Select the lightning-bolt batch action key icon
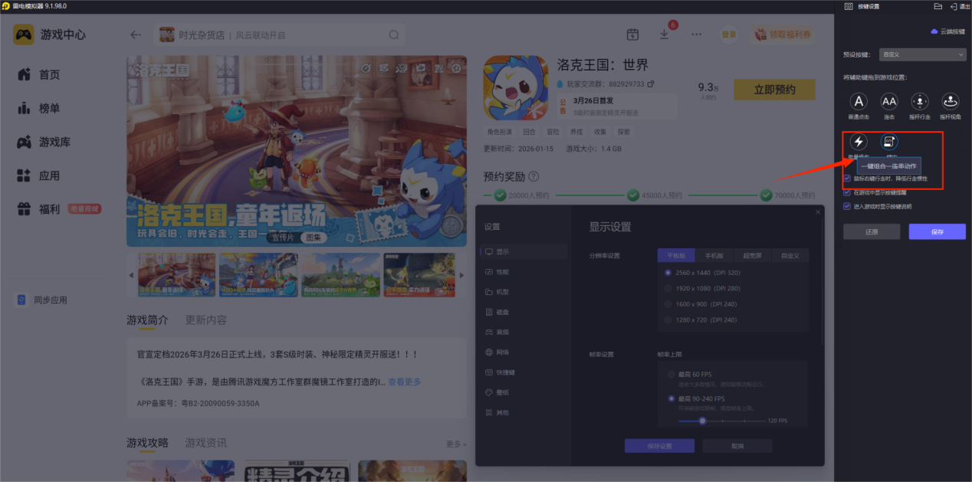This screenshot has height=482, width=972. [859, 142]
